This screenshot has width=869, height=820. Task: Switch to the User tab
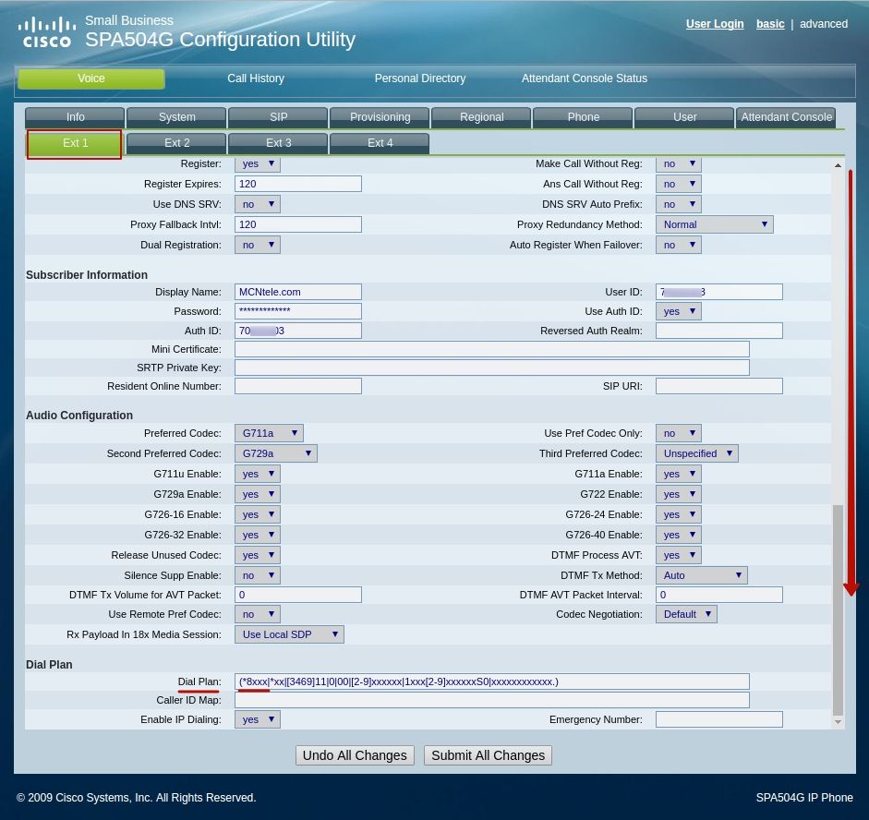[x=685, y=117]
